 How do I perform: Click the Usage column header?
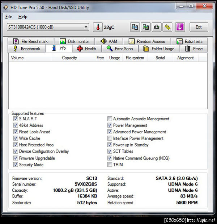tap(114, 58)
